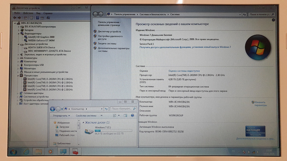The height and width of the screenshot is (161, 287).
Task: Open address history dropdown in System window
Action: pos(240,14)
